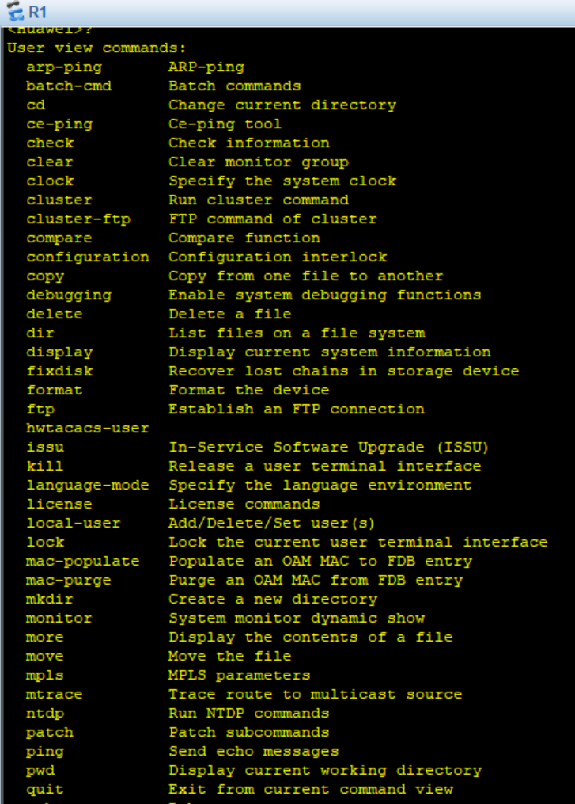Click the R1 router icon in title bar
This screenshot has width=575, height=804.
click(x=15, y=11)
